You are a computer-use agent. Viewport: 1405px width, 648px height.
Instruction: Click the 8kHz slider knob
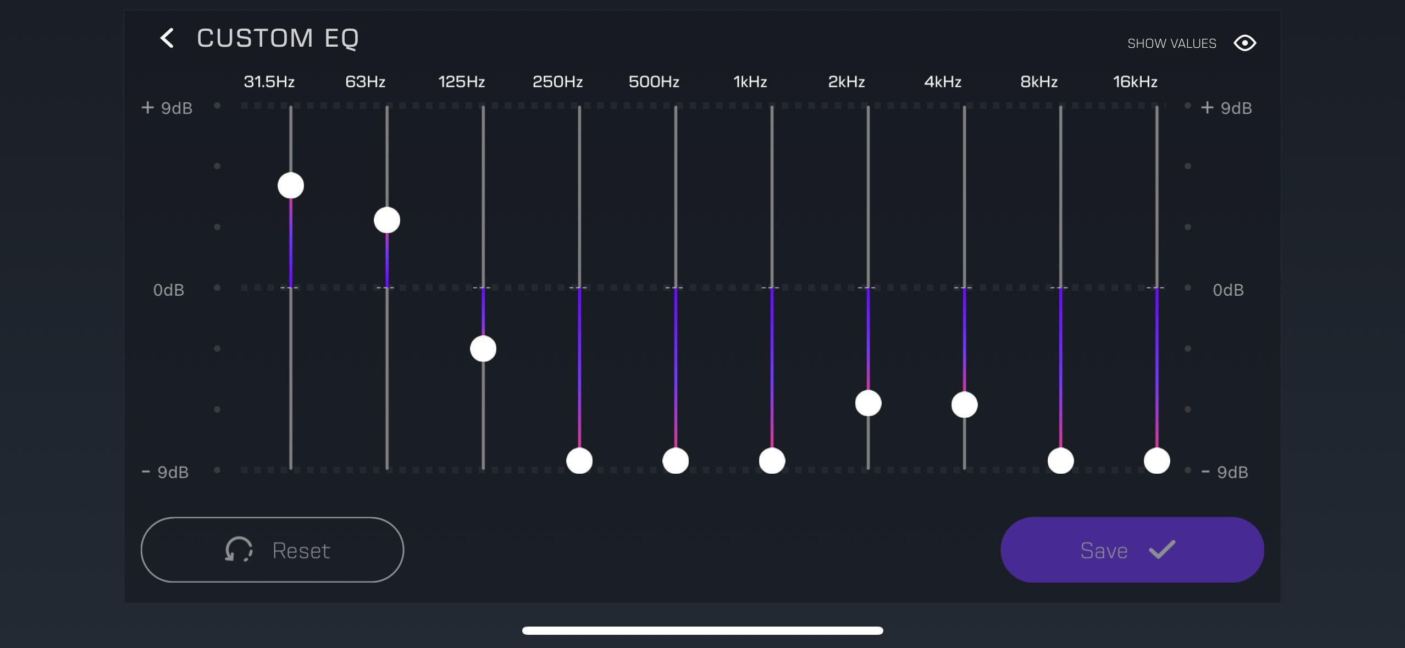1060,461
